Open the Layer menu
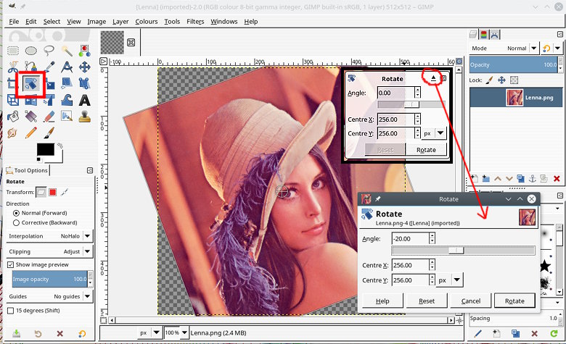 [120, 22]
